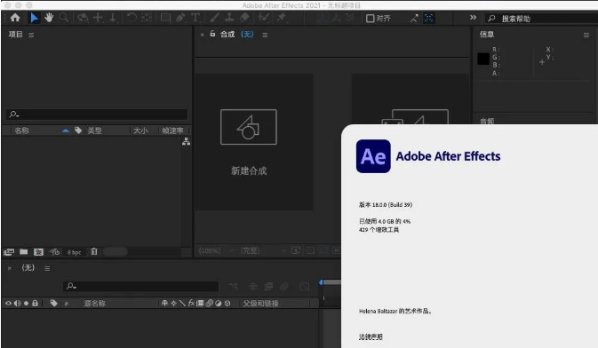Click the 新建合成 new composition button

click(x=249, y=142)
